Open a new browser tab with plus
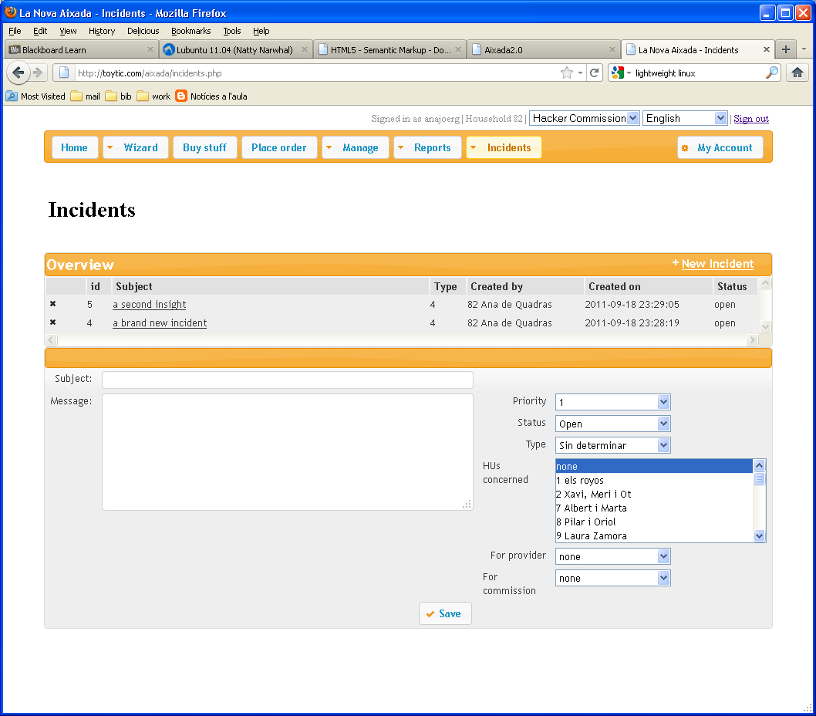Viewport: 816px width, 716px height. click(x=785, y=49)
